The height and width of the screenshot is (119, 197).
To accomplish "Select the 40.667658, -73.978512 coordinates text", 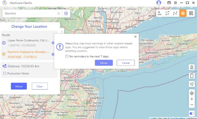I will 22,57.
